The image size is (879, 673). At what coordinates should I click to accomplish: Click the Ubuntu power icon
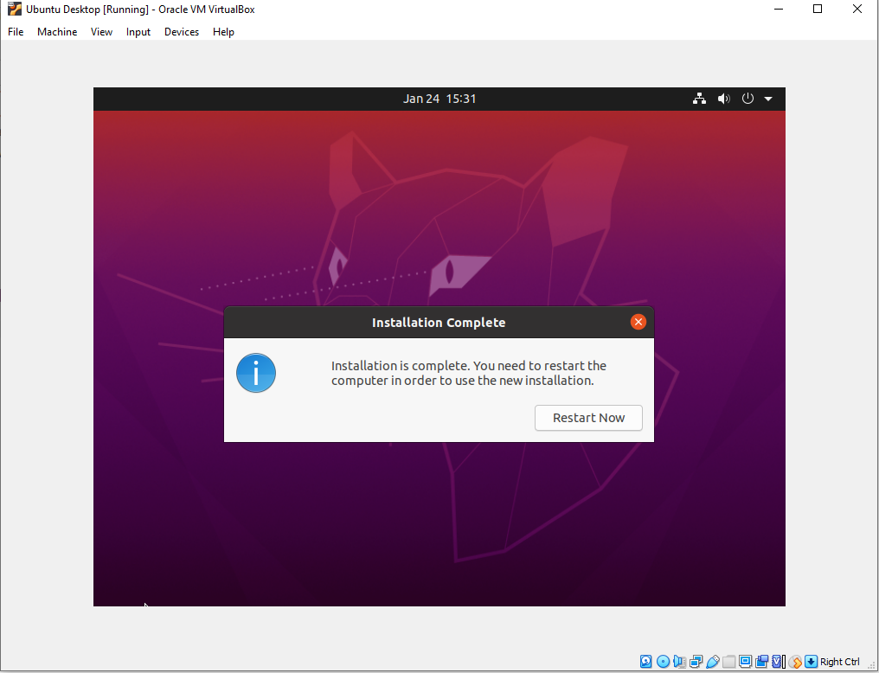(747, 99)
